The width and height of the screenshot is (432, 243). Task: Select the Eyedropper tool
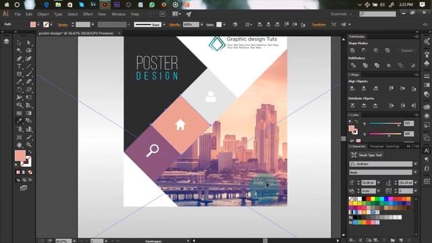click(19, 121)
